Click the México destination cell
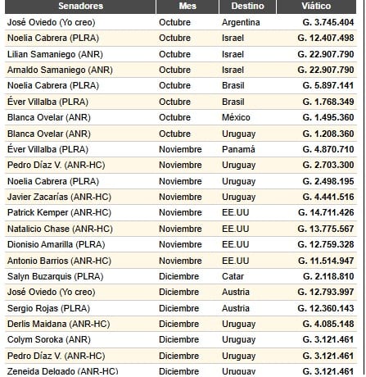The height and width of the screenshot is (377, 366). point(236,117)
